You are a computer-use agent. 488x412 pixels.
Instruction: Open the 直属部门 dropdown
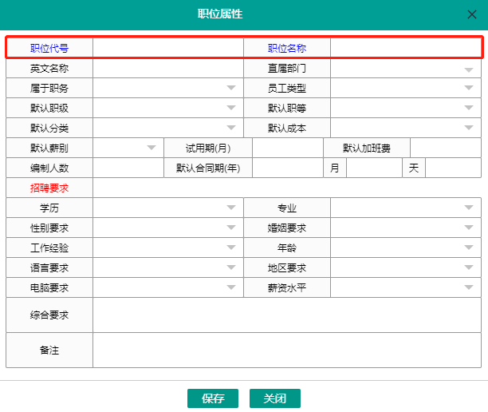coord(469,69)
